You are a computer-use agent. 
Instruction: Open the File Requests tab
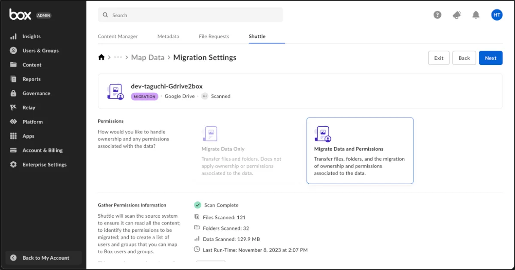pos(214,36)
